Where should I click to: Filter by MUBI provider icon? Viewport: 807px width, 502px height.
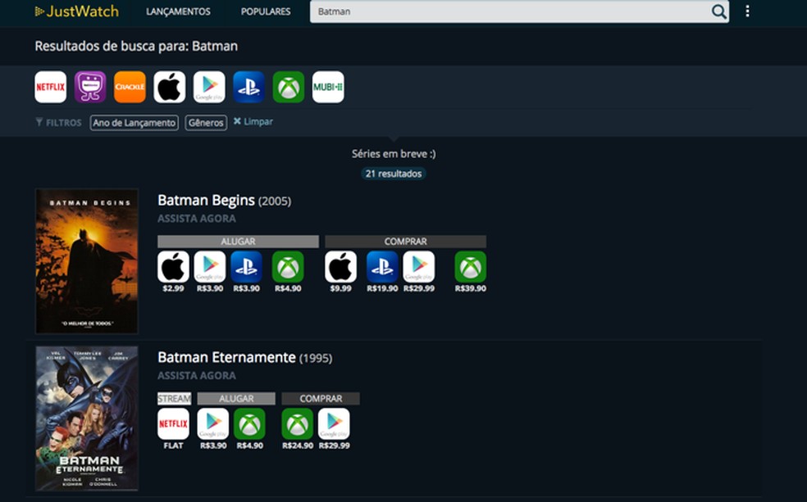(x=328, y=87)
